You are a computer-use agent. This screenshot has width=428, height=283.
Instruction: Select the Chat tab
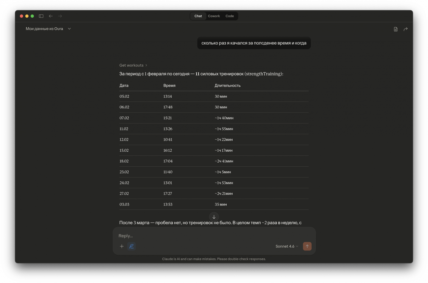click(x=198, y=16)
